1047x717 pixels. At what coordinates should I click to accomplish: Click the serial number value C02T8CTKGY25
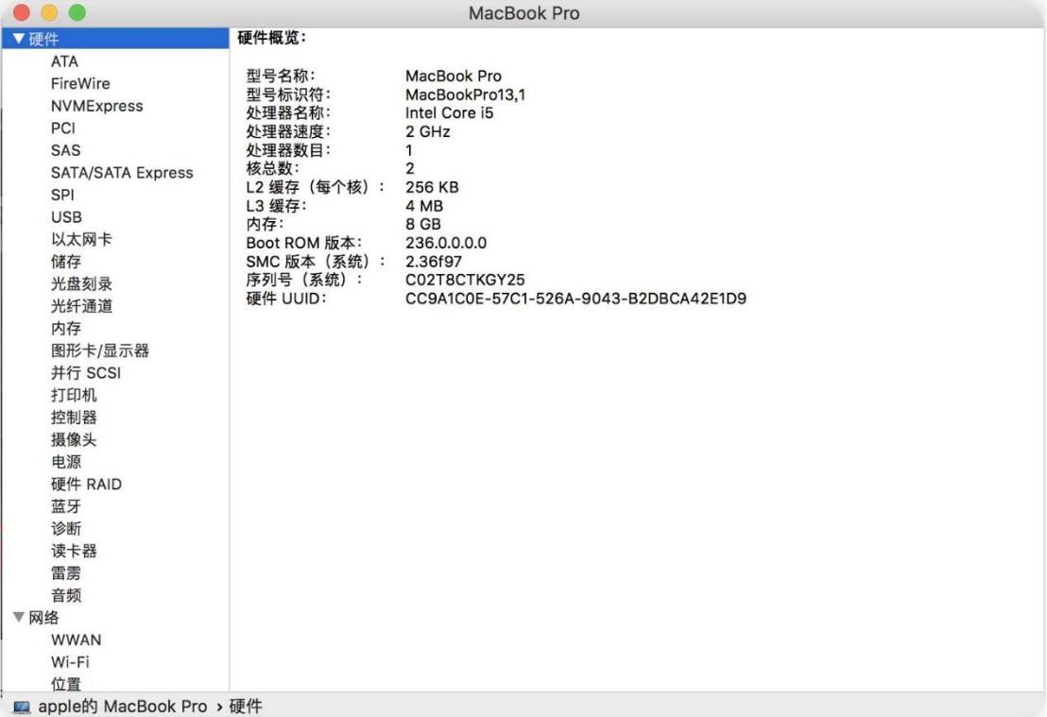[x=465, y=280]
